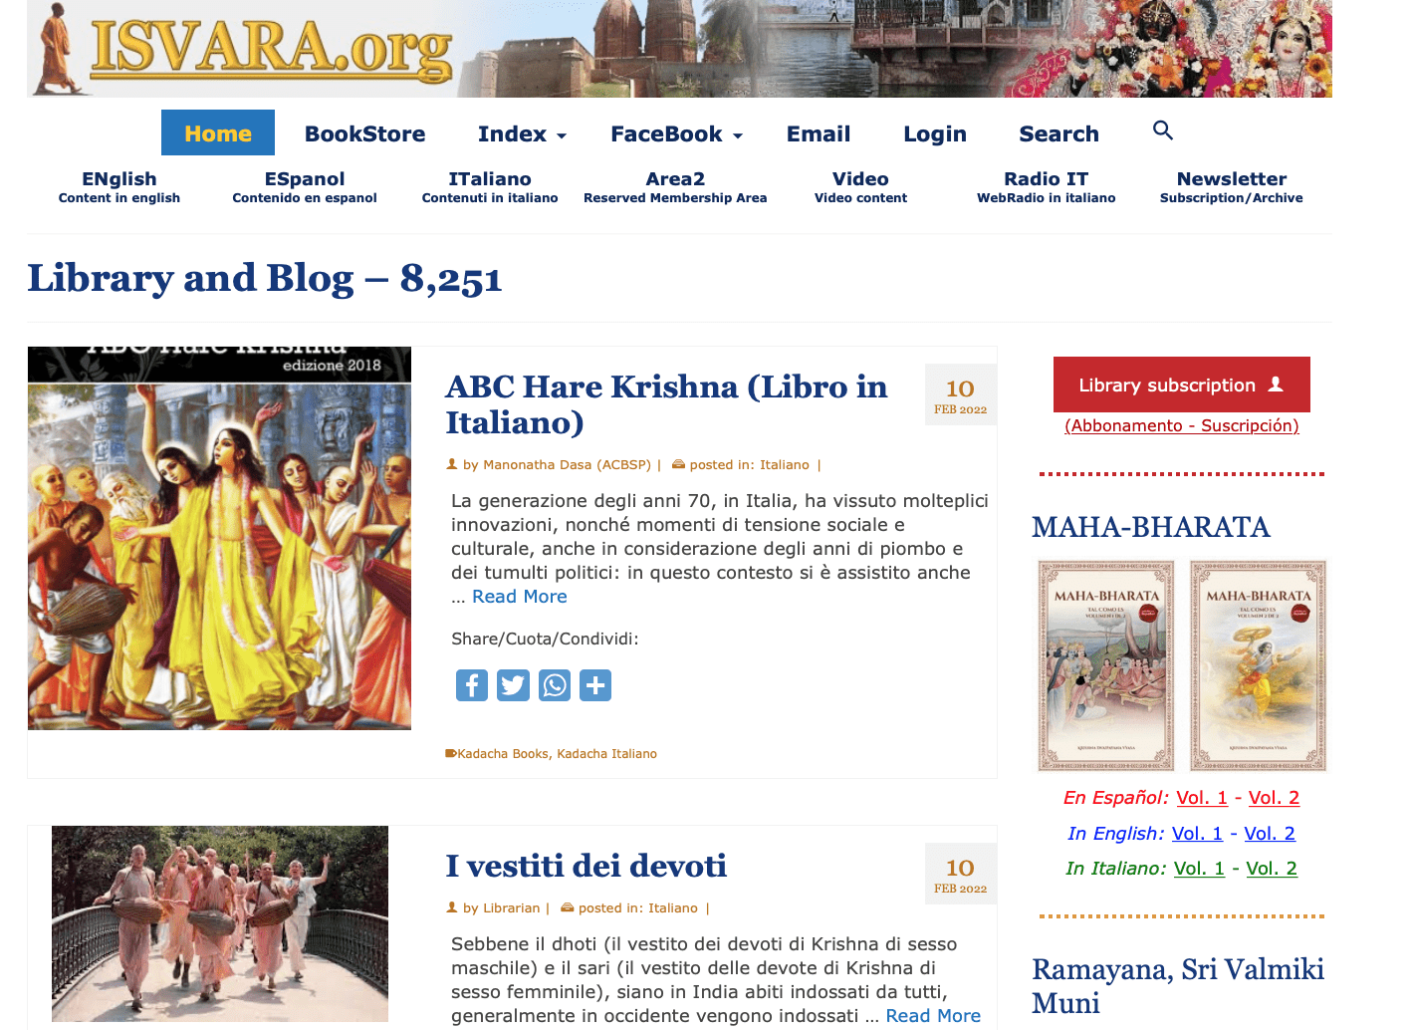Image resolution: width=1410 pixels, height=1030 pixels.
Task: Click the Library and Blog – 8,251 heading
Action: (x=265, y=278)
